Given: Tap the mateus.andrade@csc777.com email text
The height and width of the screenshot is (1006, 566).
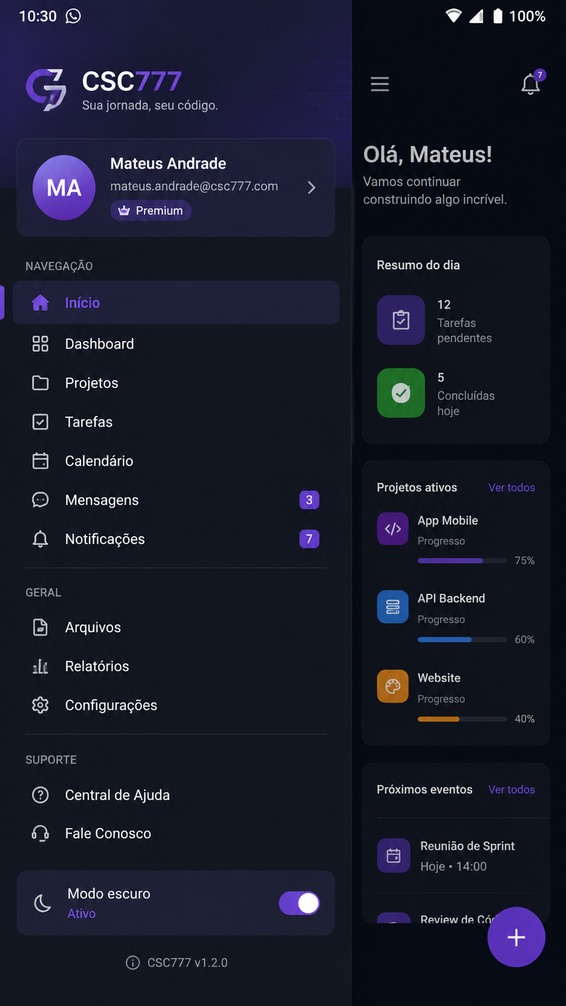Looking at the screenshot, I should pyautogui.click(x=194, y=187).
